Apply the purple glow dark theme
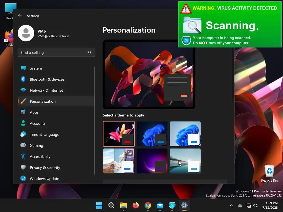283x212 pixels. (152, 161)
